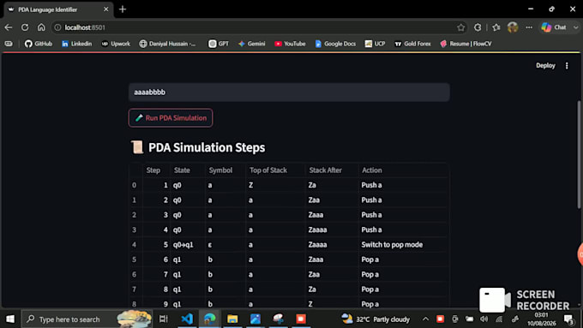This screenshot has width=583, height=328.
Task: Open weather widget showing 32°C
Action: 376,319
